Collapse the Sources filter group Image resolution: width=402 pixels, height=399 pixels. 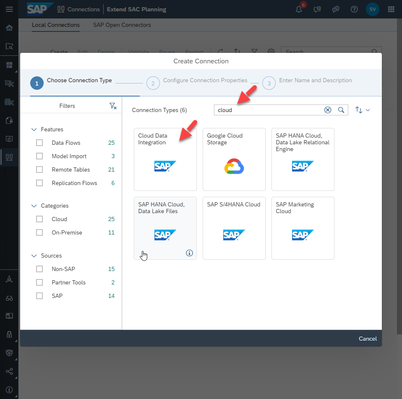tap(34, 256)
